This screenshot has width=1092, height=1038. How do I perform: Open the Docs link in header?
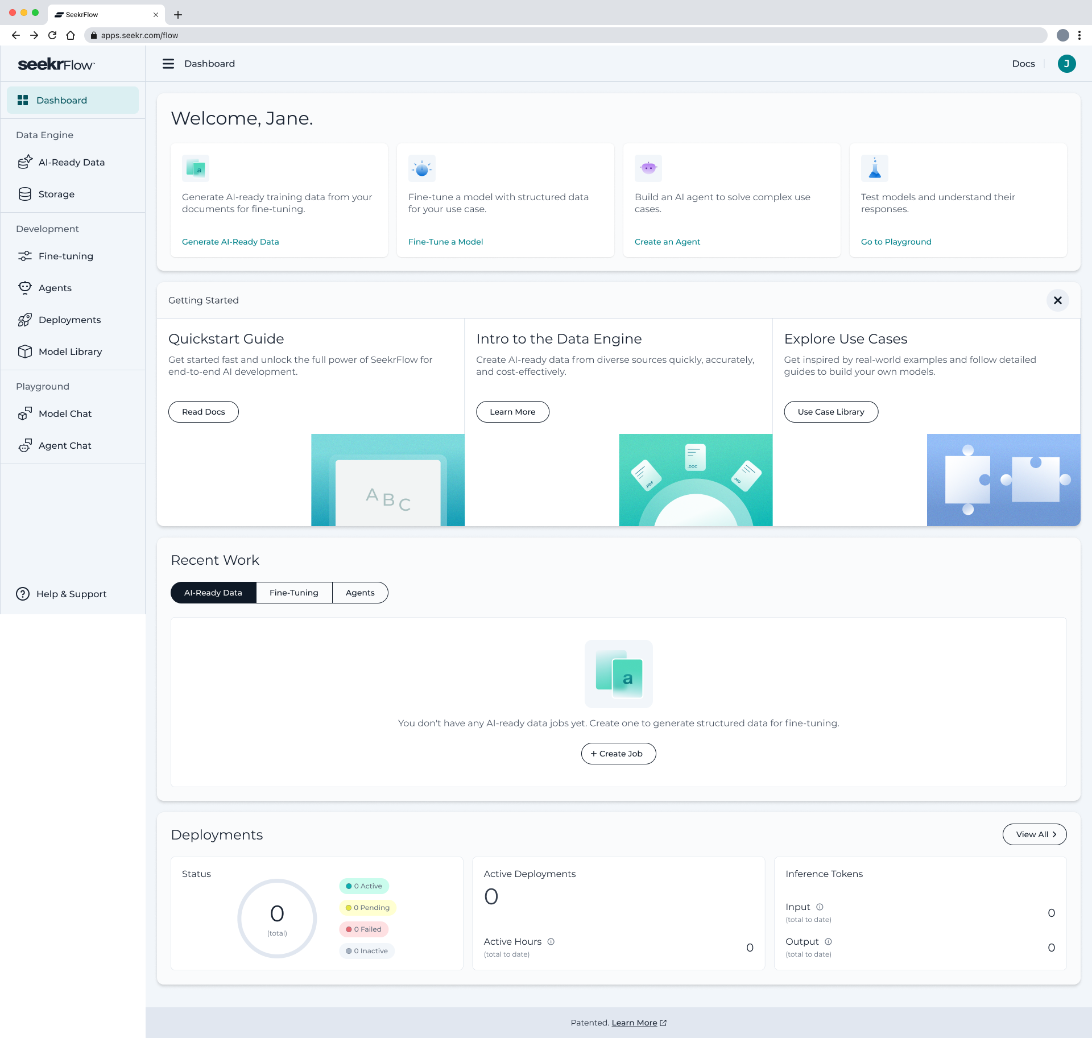point(1023,64)
